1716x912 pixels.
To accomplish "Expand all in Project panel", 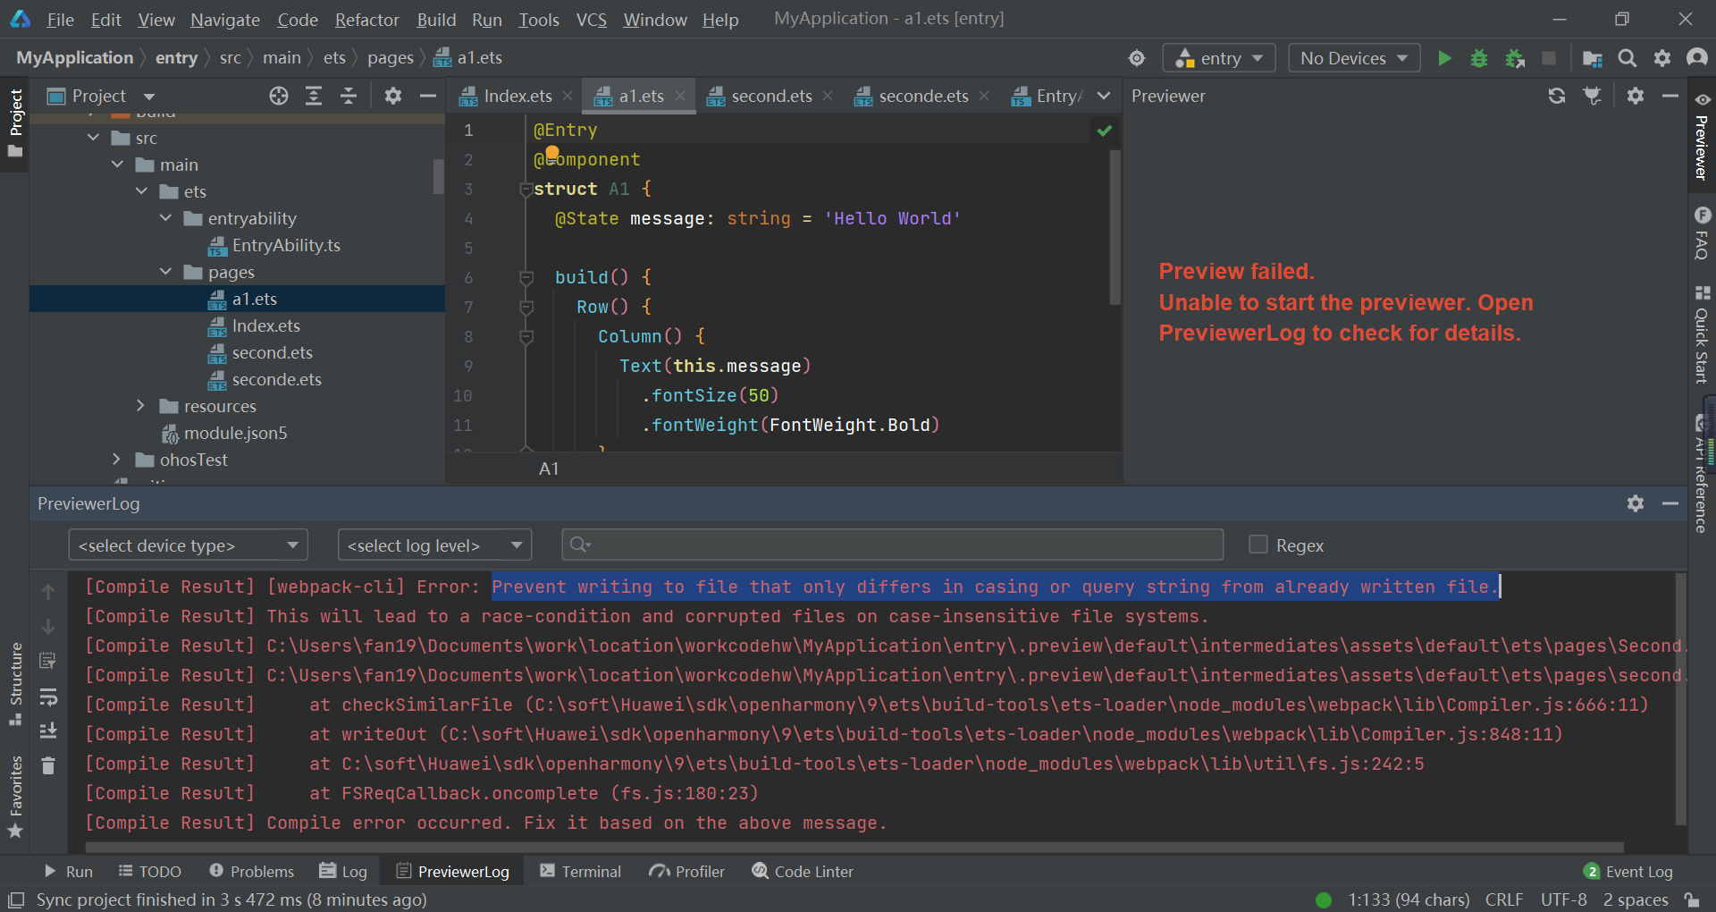I will pos(314,96).
